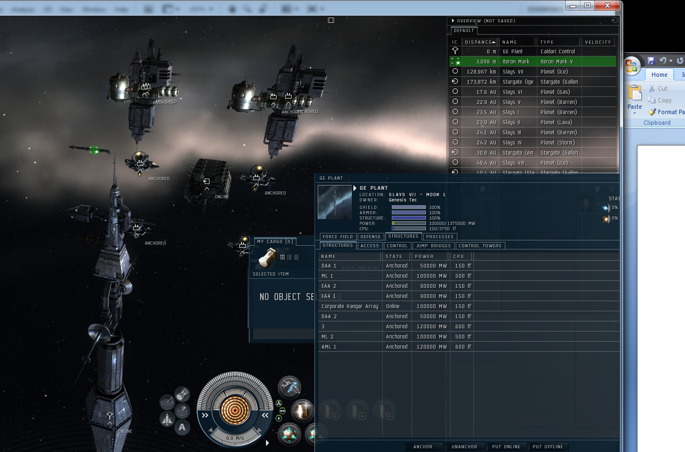
Task: Switch to the Processes tab
Action: (x=440, y=237)
